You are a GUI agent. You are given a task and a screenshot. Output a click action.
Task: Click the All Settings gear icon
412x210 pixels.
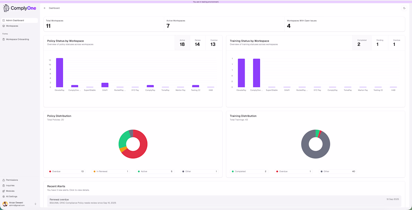[3, 197]
